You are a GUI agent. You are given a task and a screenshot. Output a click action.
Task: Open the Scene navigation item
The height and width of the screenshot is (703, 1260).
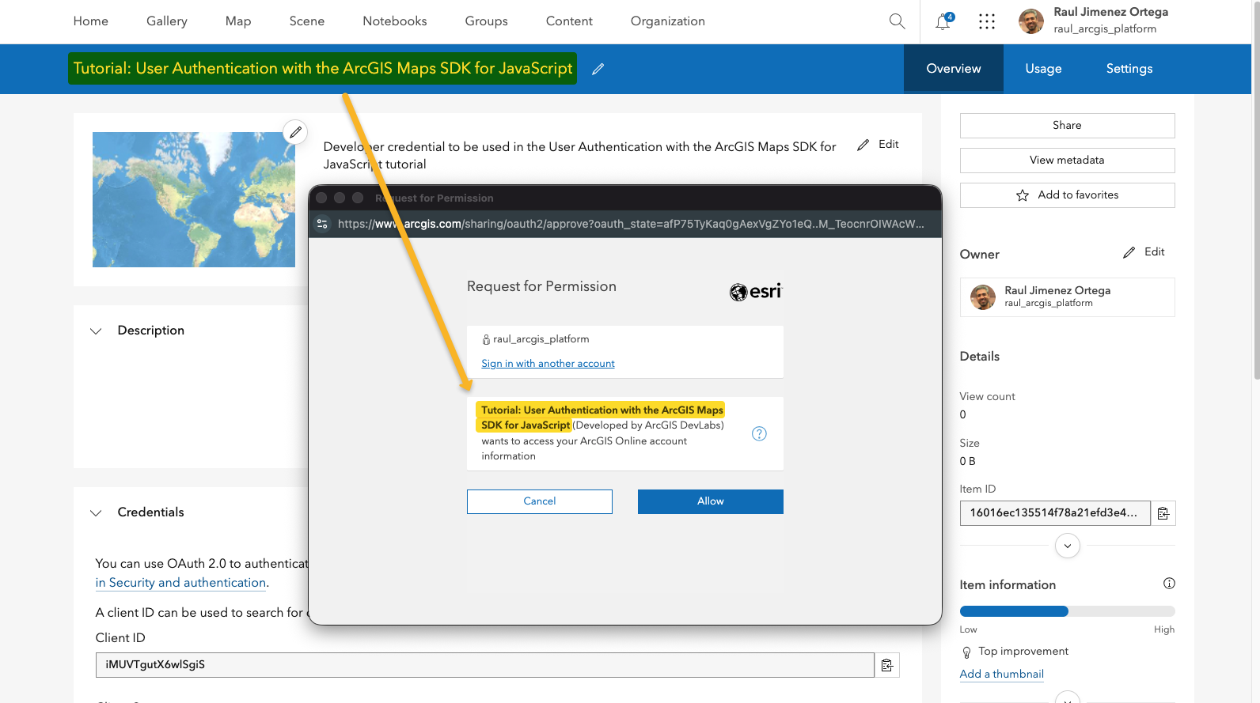pyautogui.click(x=307, y=21)
